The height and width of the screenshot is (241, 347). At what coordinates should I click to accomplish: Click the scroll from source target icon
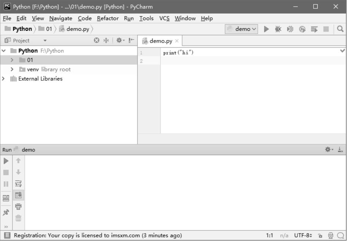click(97, 40)
